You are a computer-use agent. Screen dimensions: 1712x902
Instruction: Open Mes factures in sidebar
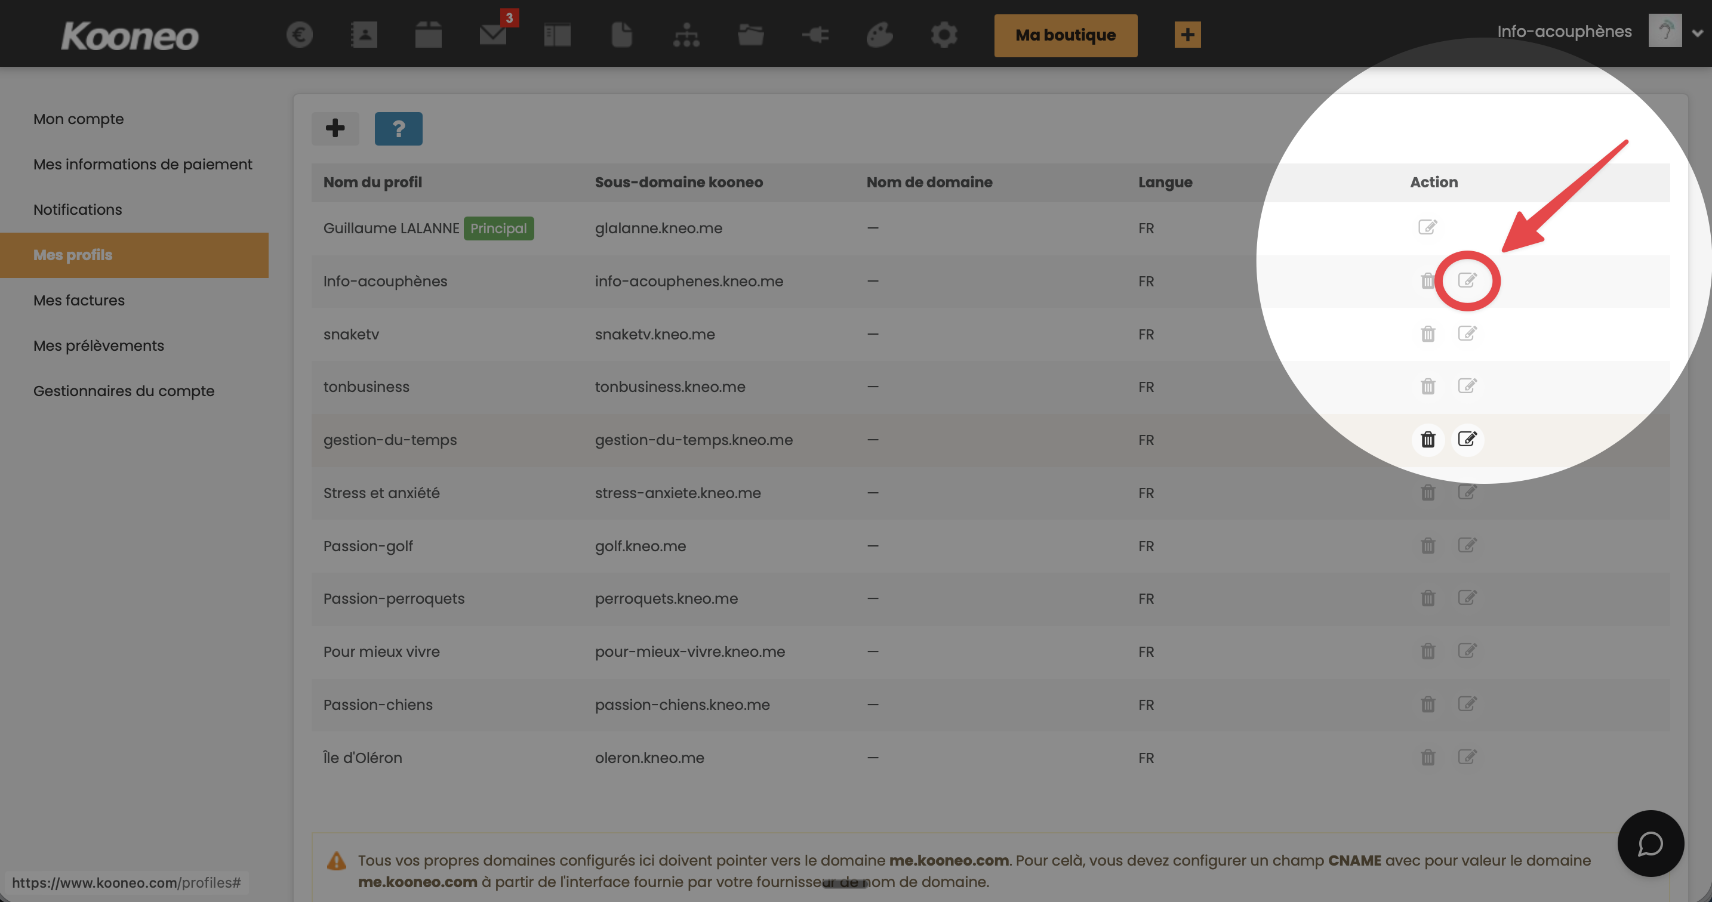click(79, 300)
